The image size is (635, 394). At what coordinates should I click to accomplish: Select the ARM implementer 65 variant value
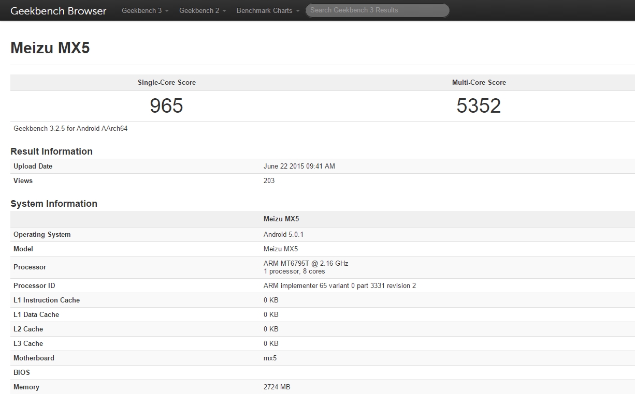tap(340, 285)
